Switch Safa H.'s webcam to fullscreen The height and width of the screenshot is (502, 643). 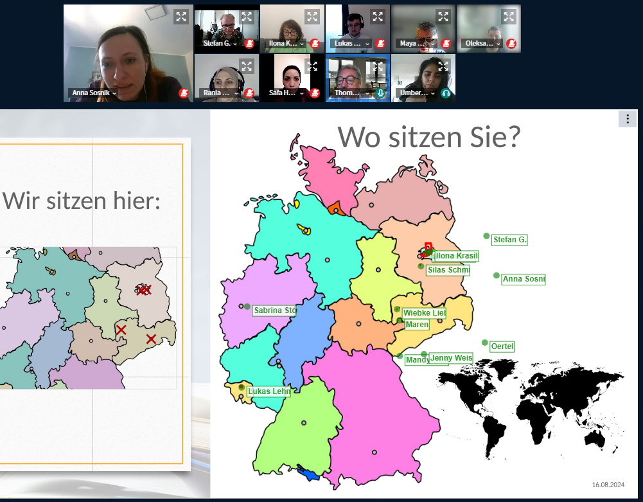tap(312, 66)
